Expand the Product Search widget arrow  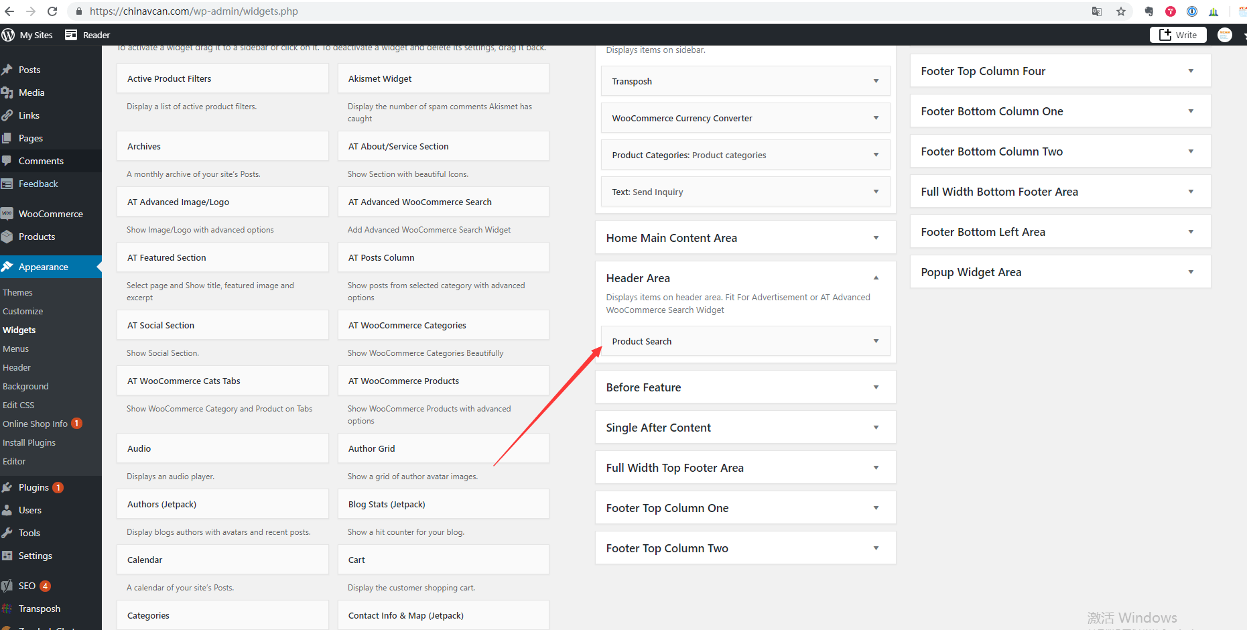coord(876,341)
